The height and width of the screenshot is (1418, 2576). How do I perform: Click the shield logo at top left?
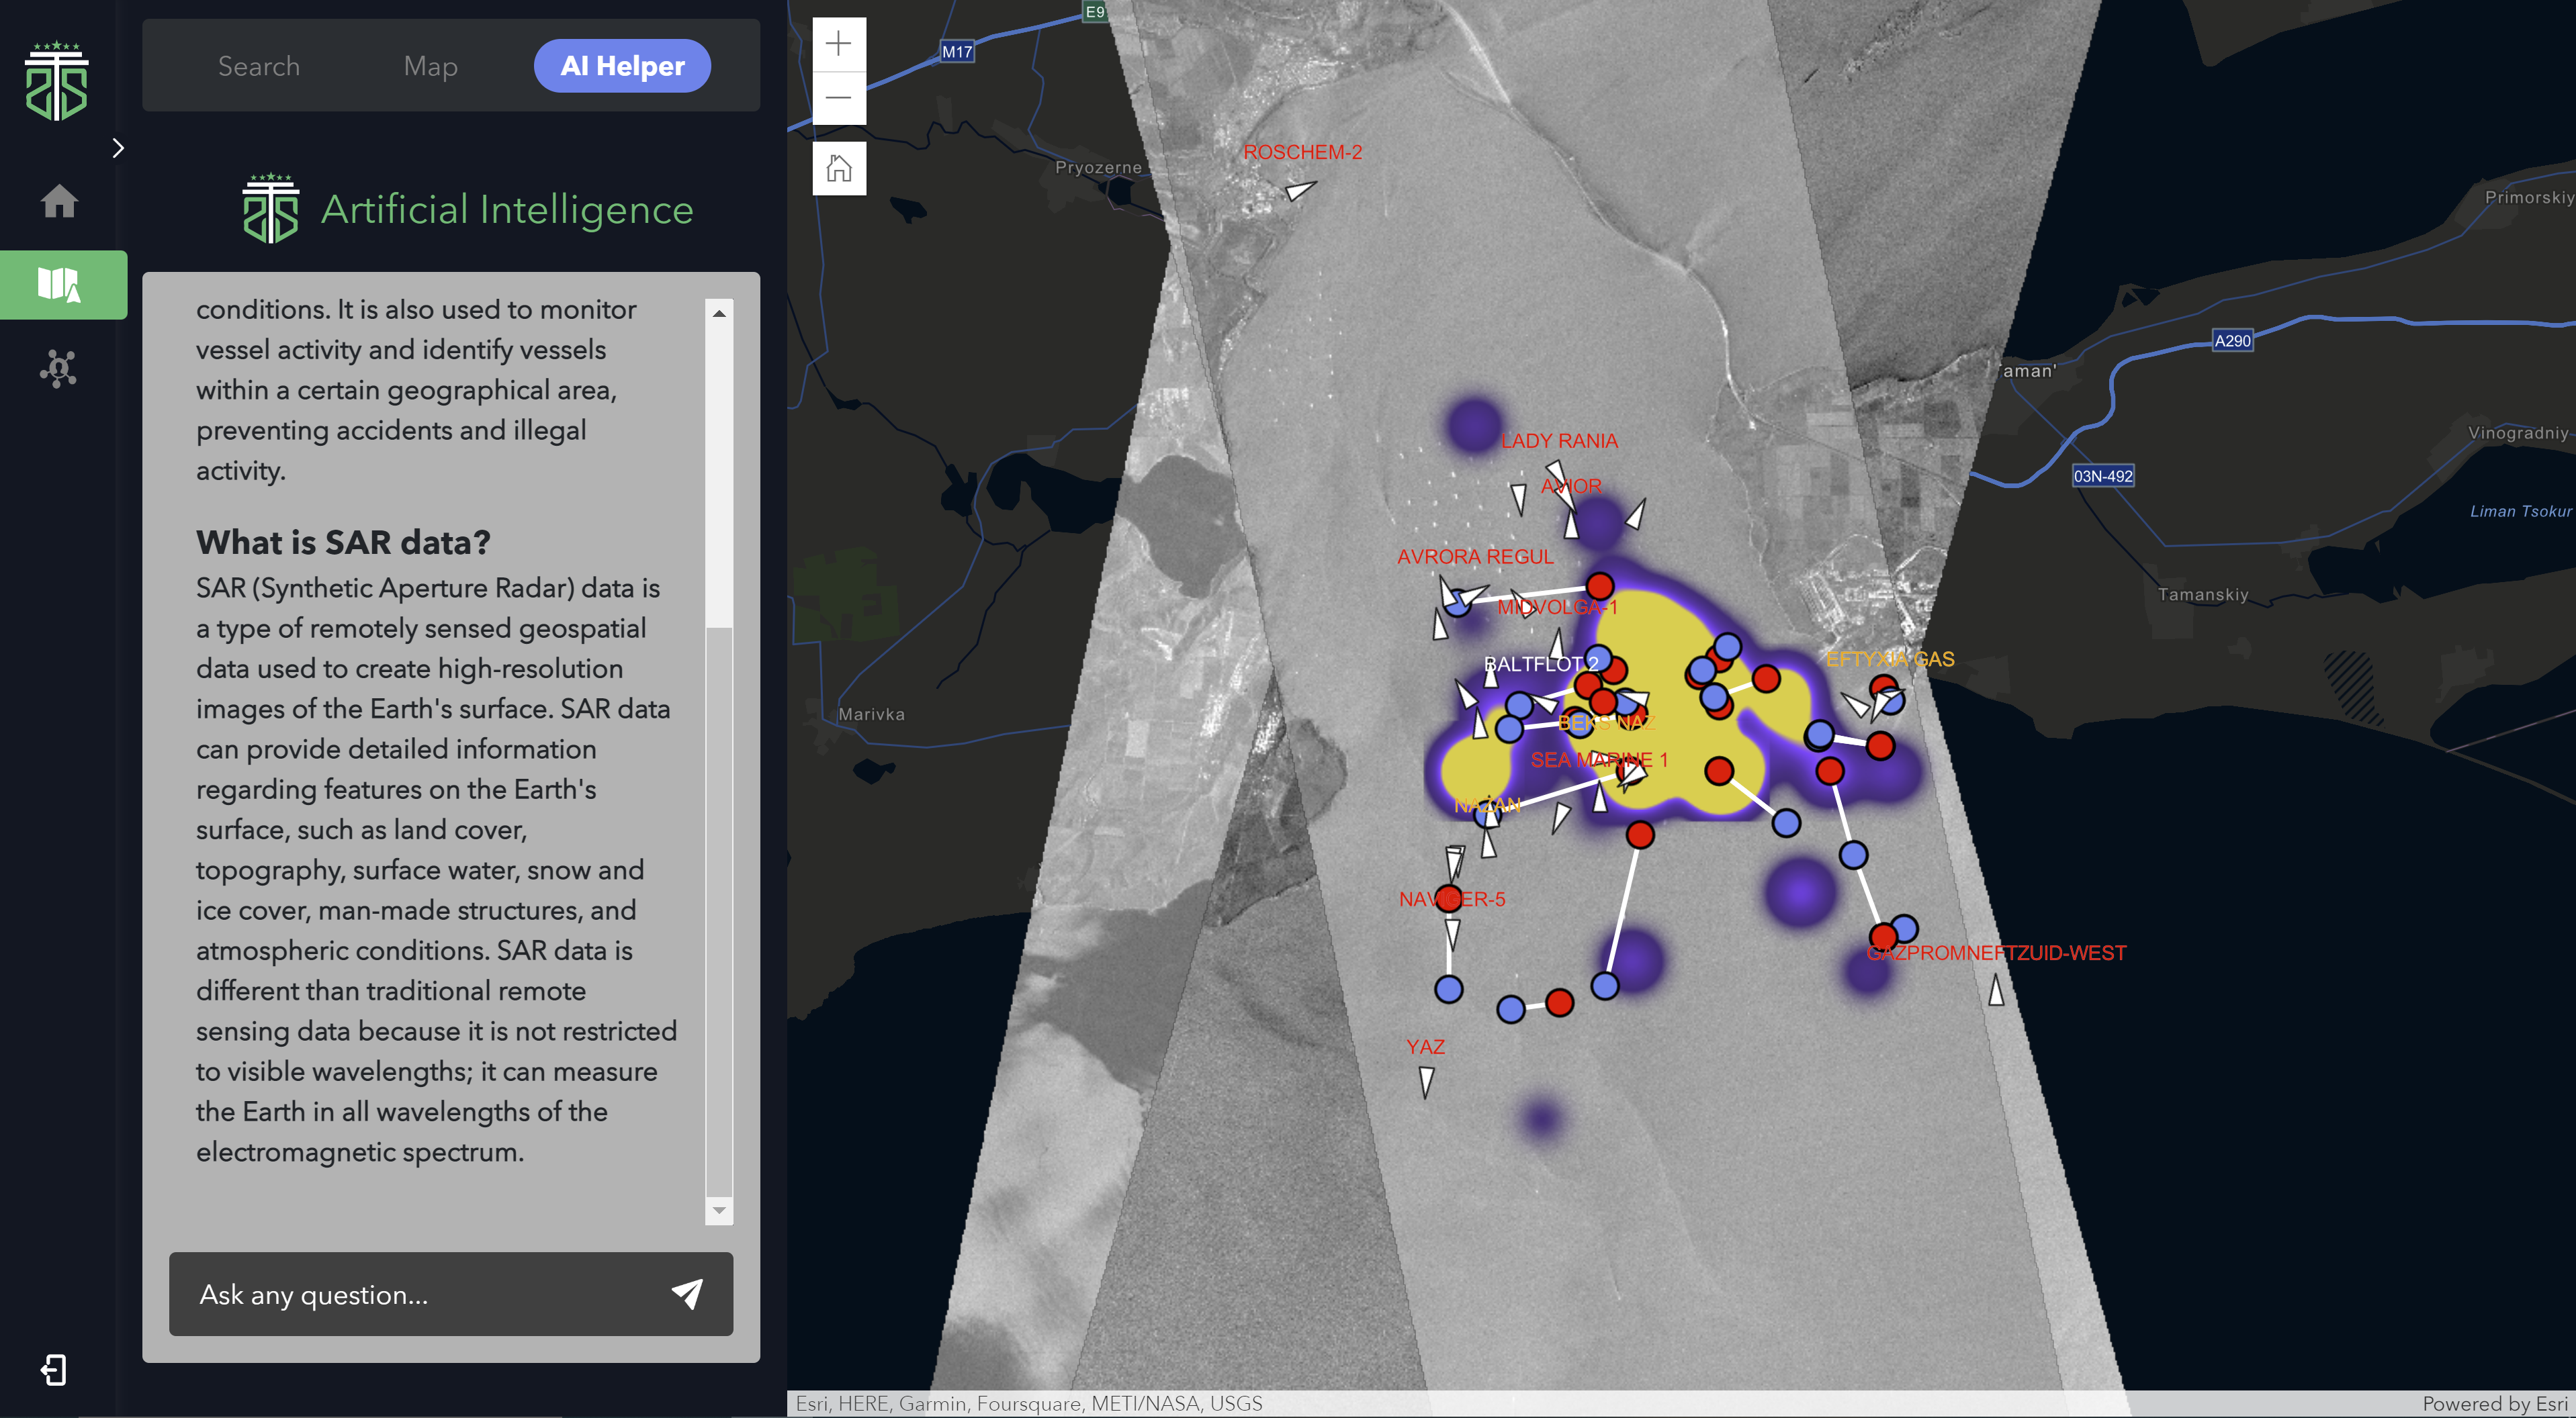(x=57, y=82)
